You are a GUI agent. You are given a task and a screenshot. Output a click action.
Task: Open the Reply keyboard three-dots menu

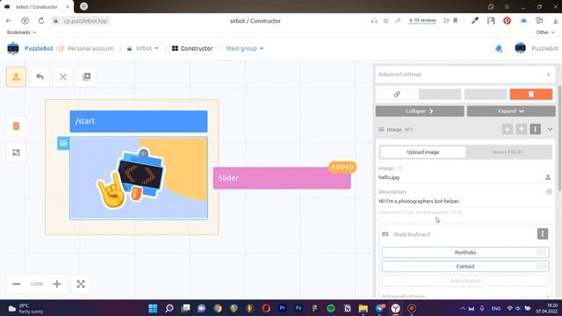pyautogui.click(x=543, y=234)
